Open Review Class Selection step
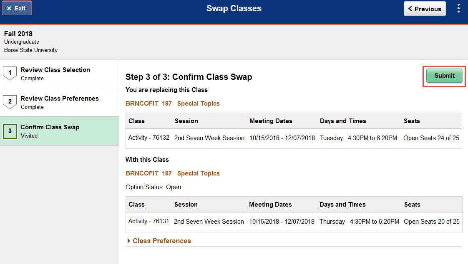This screenshot has height=264, width=468. (x=59, y=74)
